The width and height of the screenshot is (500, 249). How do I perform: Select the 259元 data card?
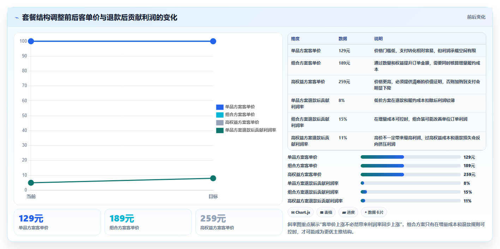tap(239, 222)
